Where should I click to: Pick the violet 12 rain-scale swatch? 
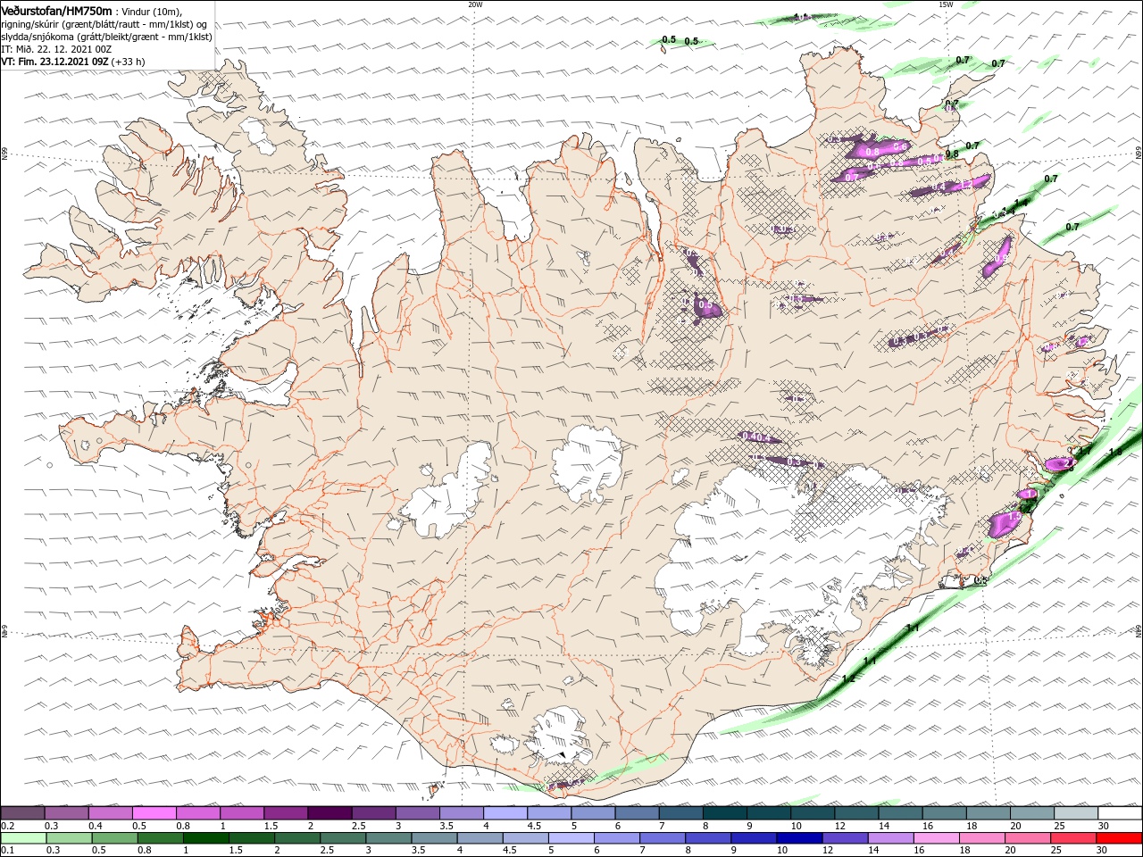coord(845,838)
